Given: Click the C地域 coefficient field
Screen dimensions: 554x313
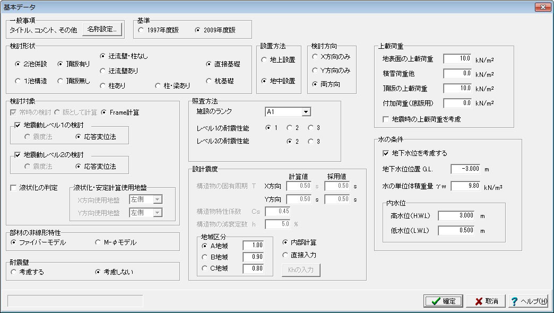Looking at the screenshot, I should pyautogui.click(x=253, y=268).
